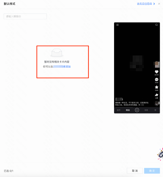
Task: Click the 确定 button
Action: point(152,171)
